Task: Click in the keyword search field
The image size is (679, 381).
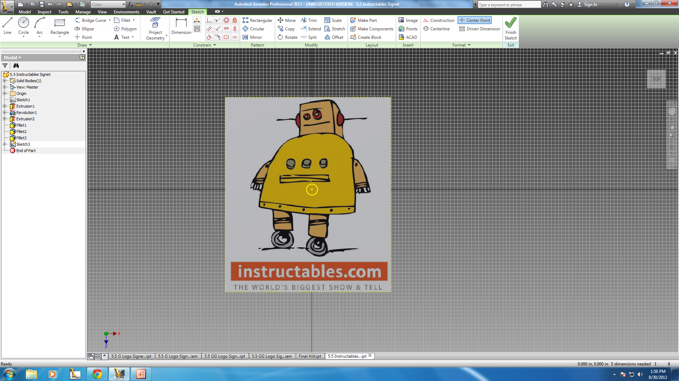Action: point(509,5)
